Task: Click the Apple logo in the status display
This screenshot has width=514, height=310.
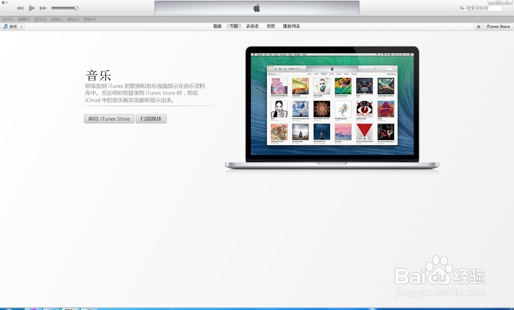Action: (257, 8)
